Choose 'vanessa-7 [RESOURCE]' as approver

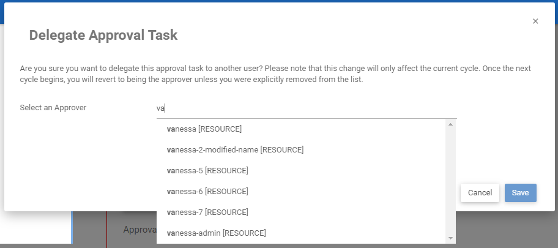click(x=207, y=212)
